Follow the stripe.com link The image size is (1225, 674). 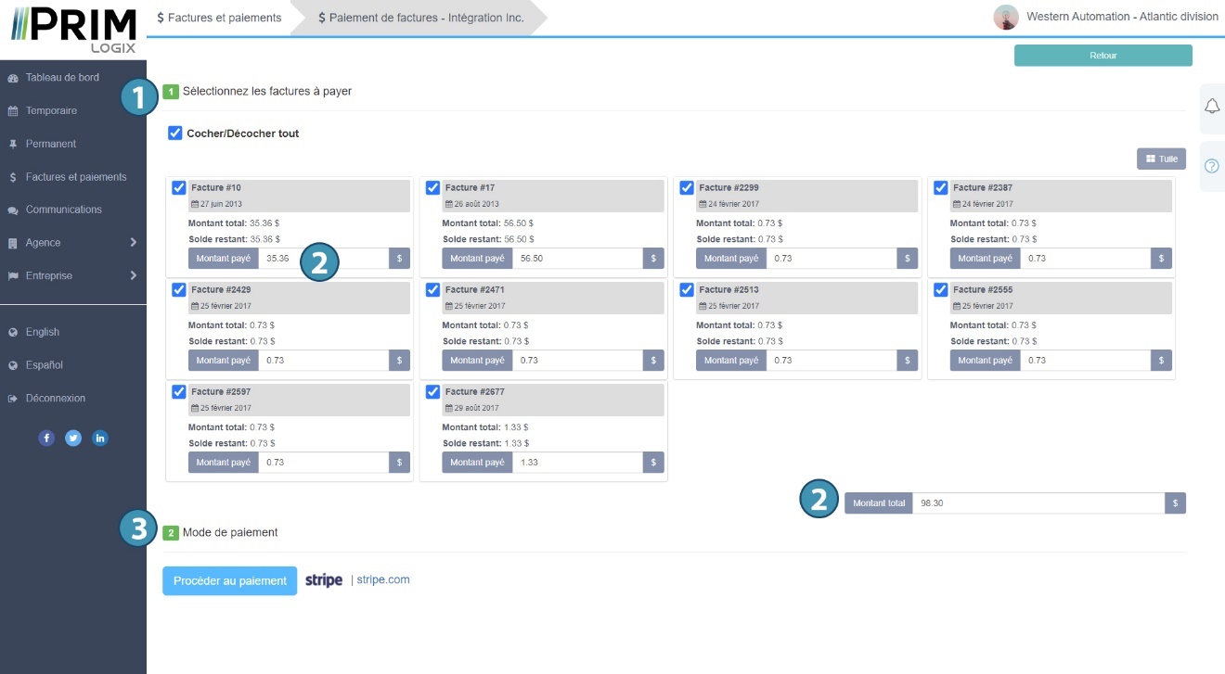(382, 580)
